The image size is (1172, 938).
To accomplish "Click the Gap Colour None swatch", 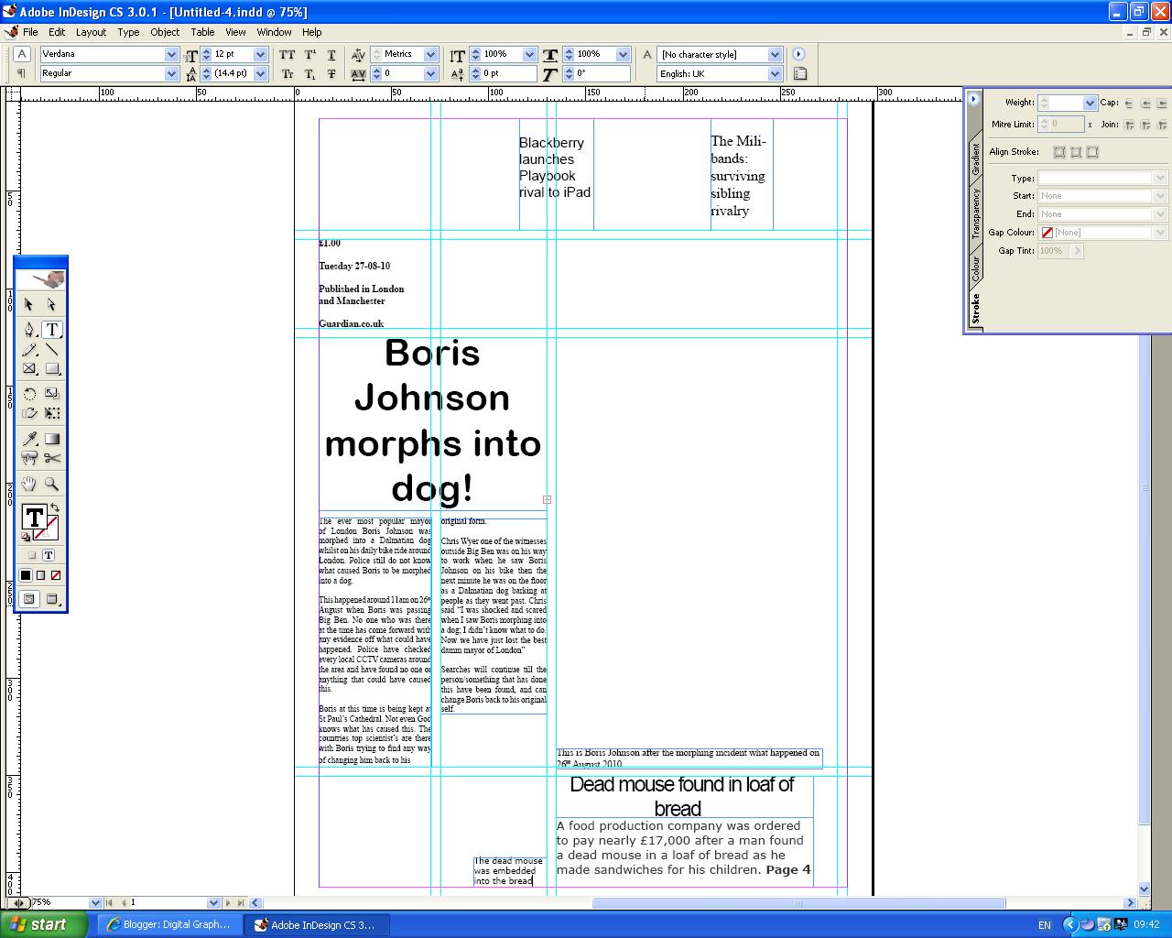I will (x=1047, y=232).
